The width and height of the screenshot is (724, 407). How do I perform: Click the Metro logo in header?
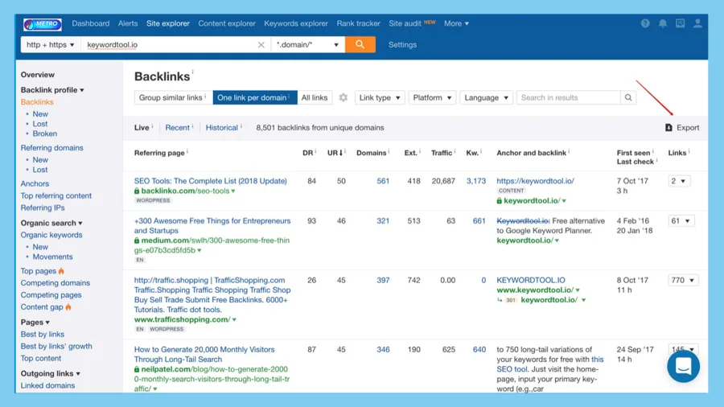tap(43, 24)
